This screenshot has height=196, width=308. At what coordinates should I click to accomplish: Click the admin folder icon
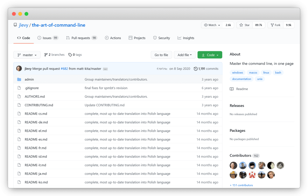[x=19, y=79]
